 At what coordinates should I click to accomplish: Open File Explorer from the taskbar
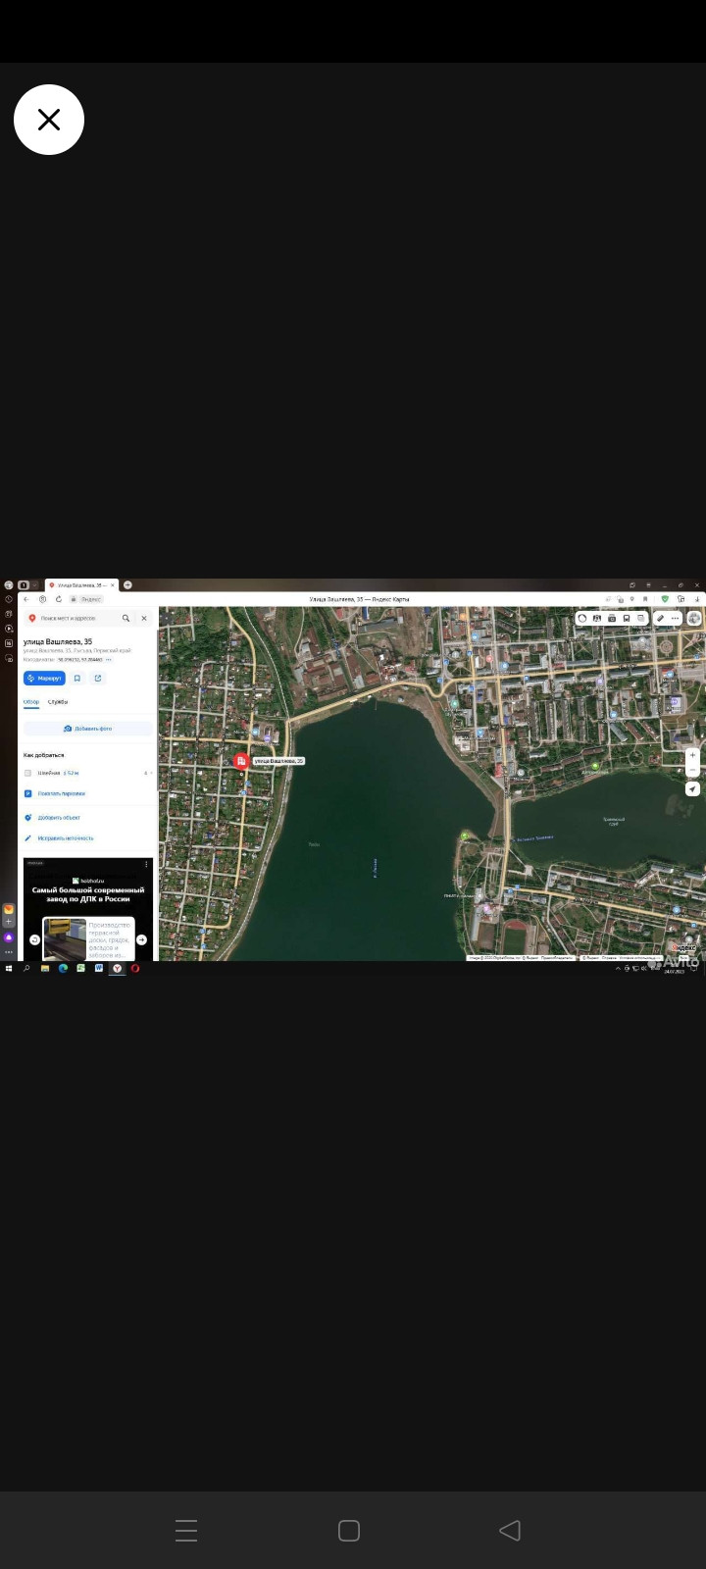[x=45, y=968]
